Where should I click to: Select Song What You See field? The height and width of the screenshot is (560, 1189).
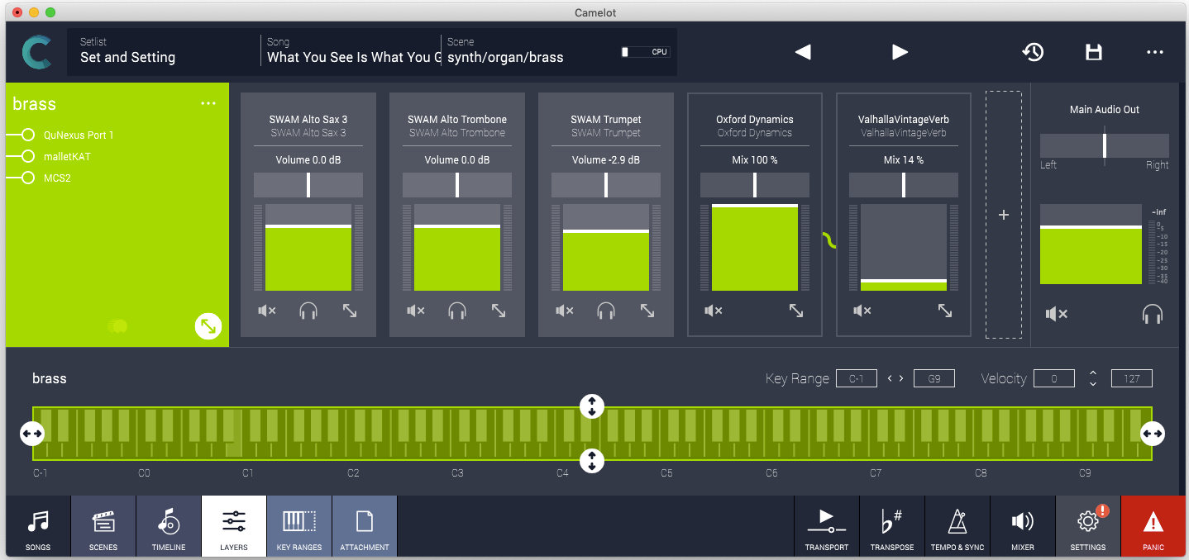click(x=351, y=51)
